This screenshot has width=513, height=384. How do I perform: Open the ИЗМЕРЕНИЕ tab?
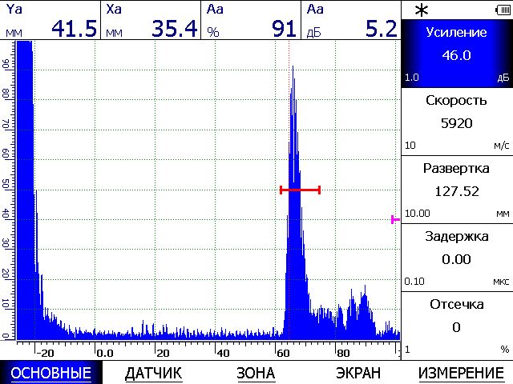pos(460,373)
